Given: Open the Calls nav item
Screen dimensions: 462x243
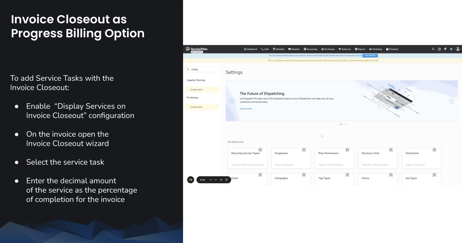Looking at the screenshot, I should click(x=265, y=49).
